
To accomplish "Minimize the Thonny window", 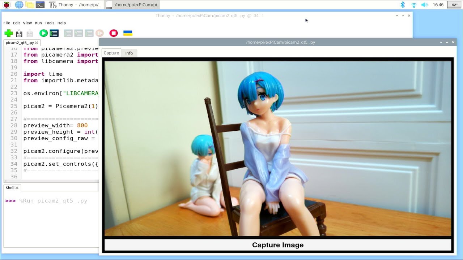I will pyautogui.click(x=397, y=16).
